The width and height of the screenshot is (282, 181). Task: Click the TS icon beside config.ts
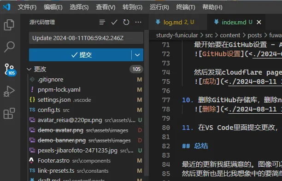[x=32, y=110]
